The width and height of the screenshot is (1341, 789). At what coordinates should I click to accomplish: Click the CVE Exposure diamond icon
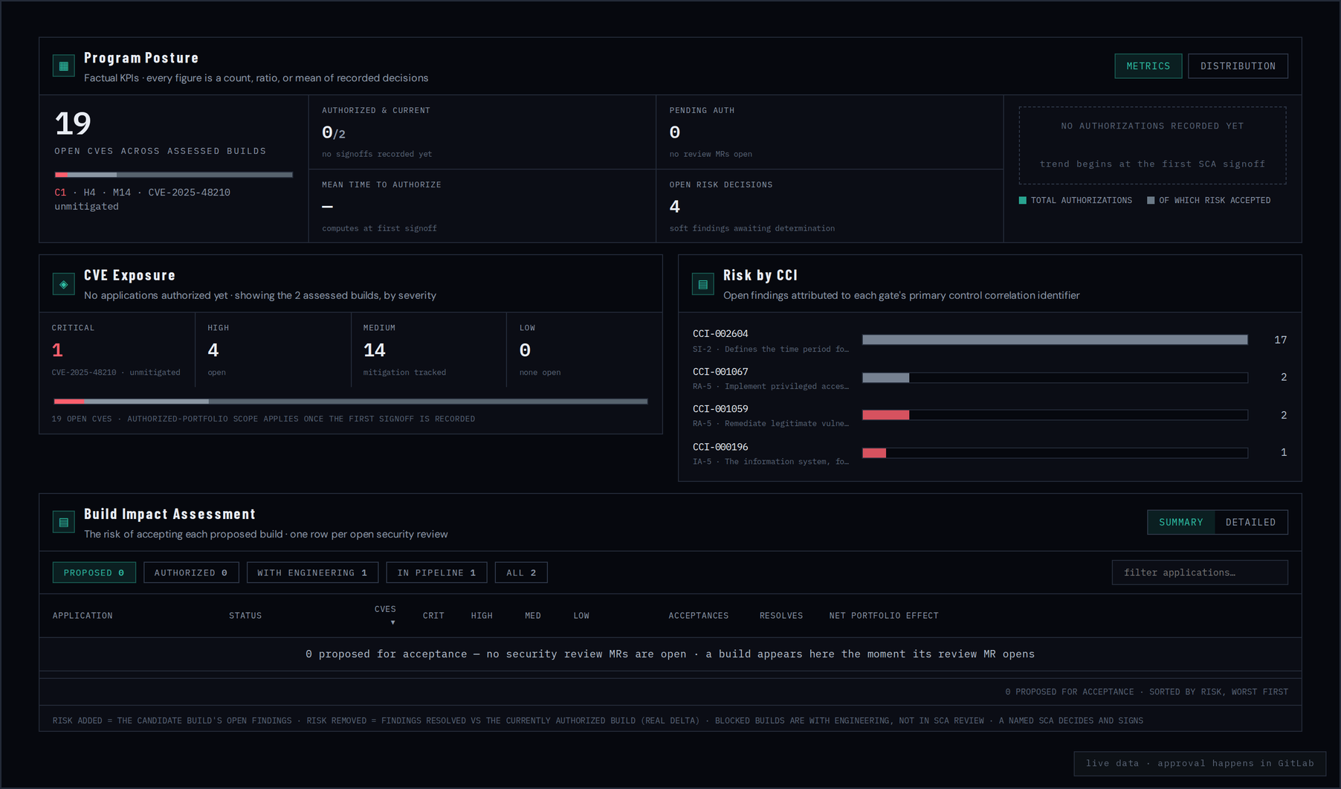[64, 284]
